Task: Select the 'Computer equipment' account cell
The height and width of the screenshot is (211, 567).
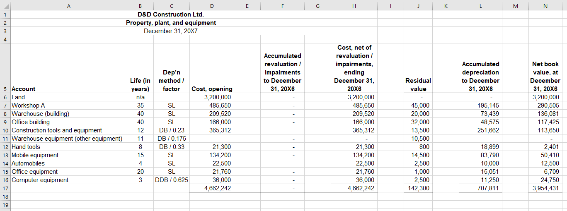Action: point(68,180)
